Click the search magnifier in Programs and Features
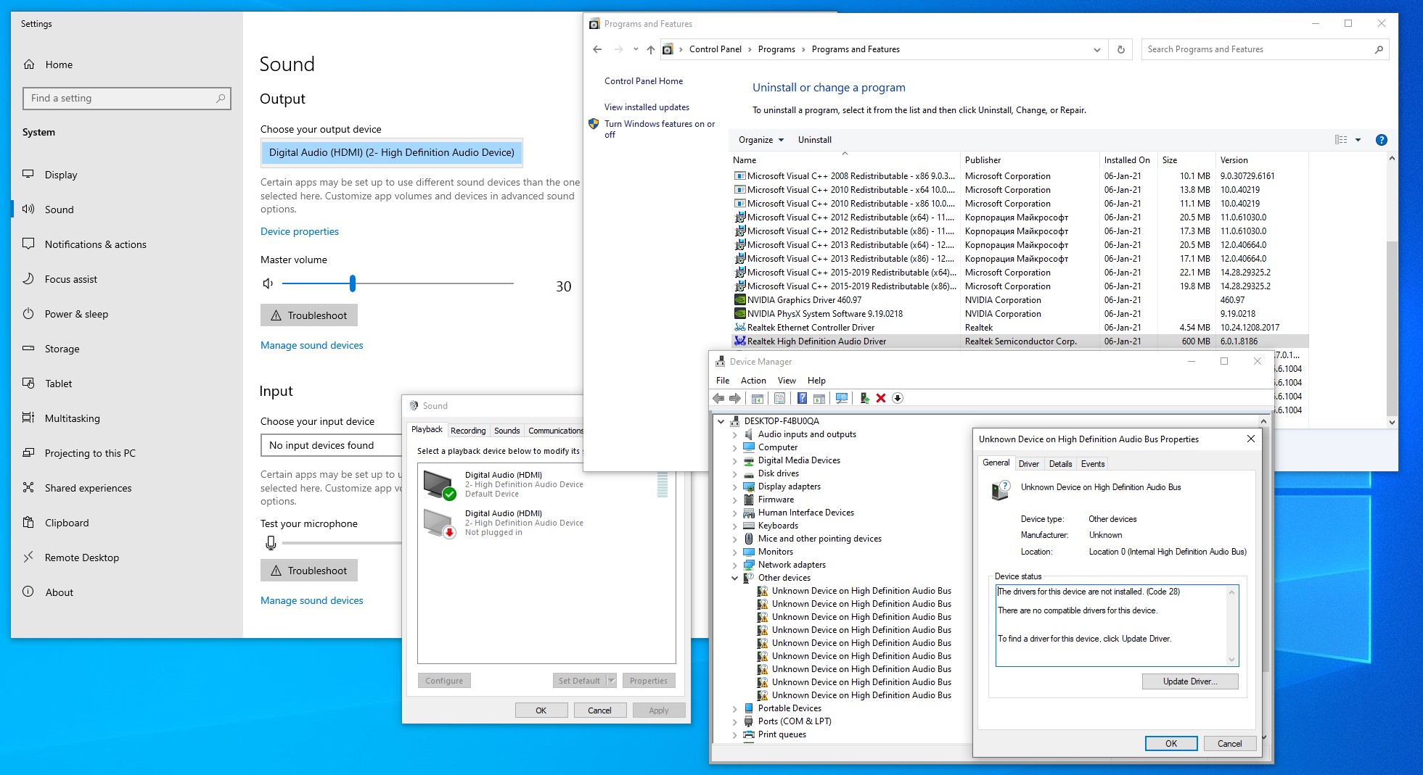 pos(1379,49)
